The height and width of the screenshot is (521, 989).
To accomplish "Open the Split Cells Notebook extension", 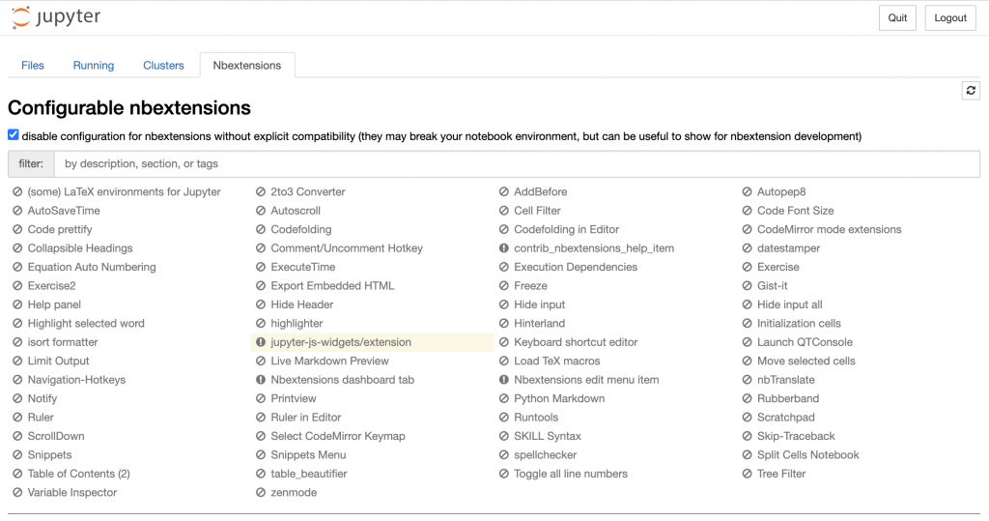I will click(x=808, y=454).
